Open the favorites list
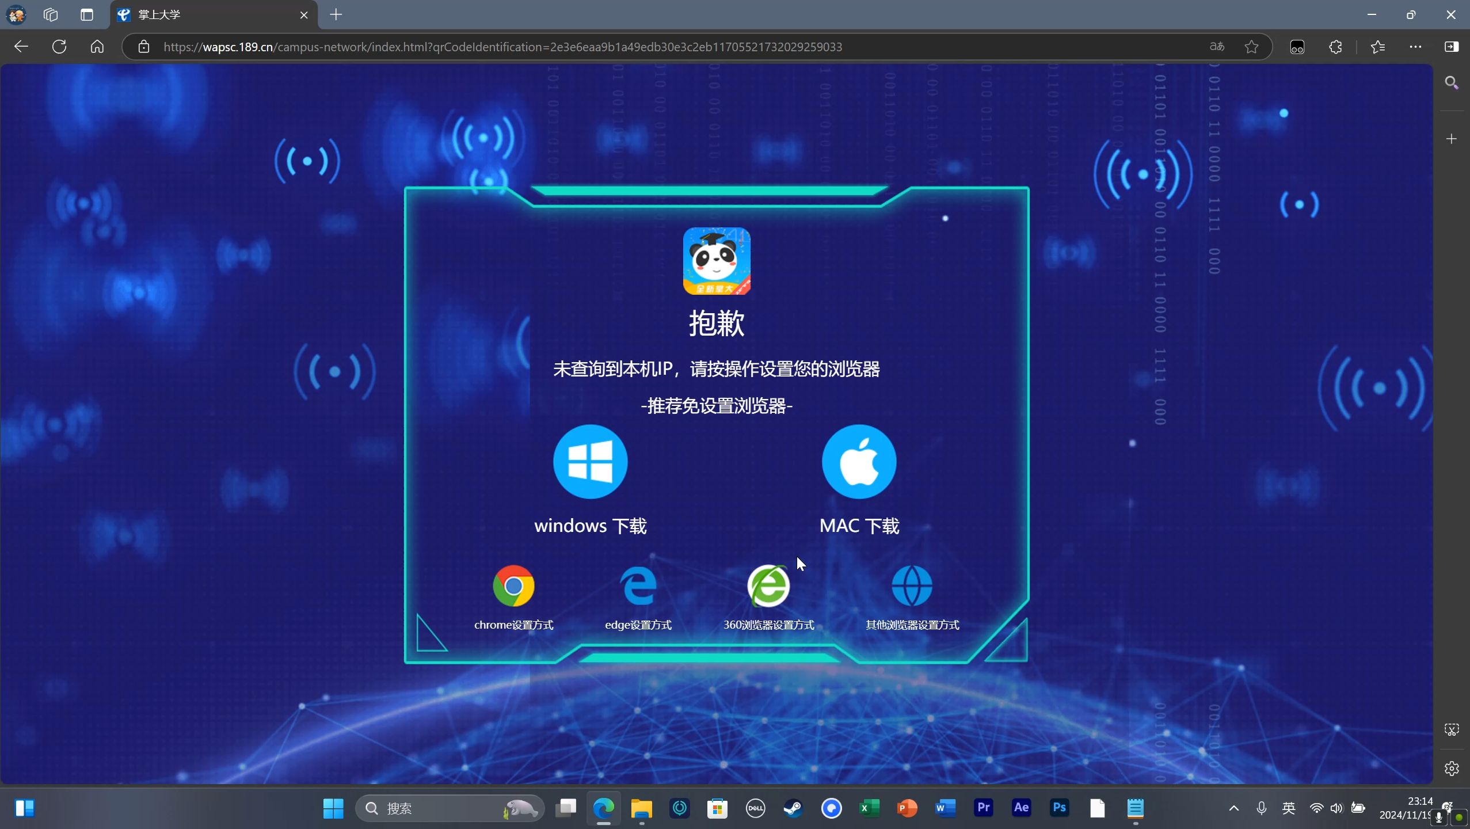The image size is (1470, 829). point(1378,47)
